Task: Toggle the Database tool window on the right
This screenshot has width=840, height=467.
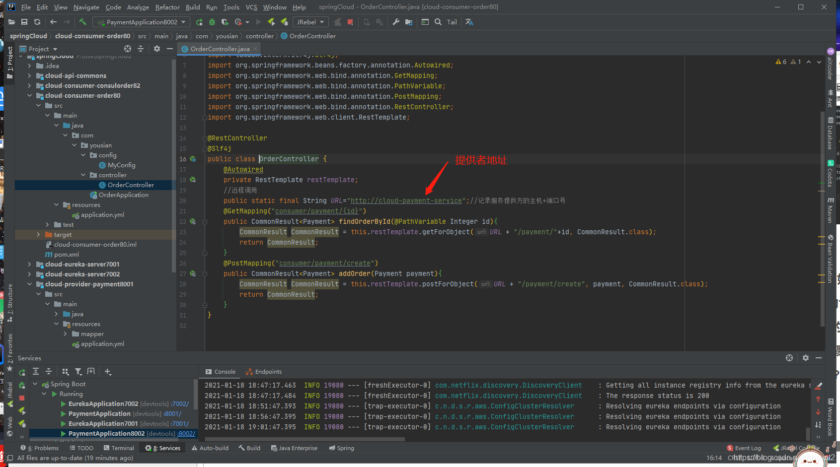Action: [830, 133]
